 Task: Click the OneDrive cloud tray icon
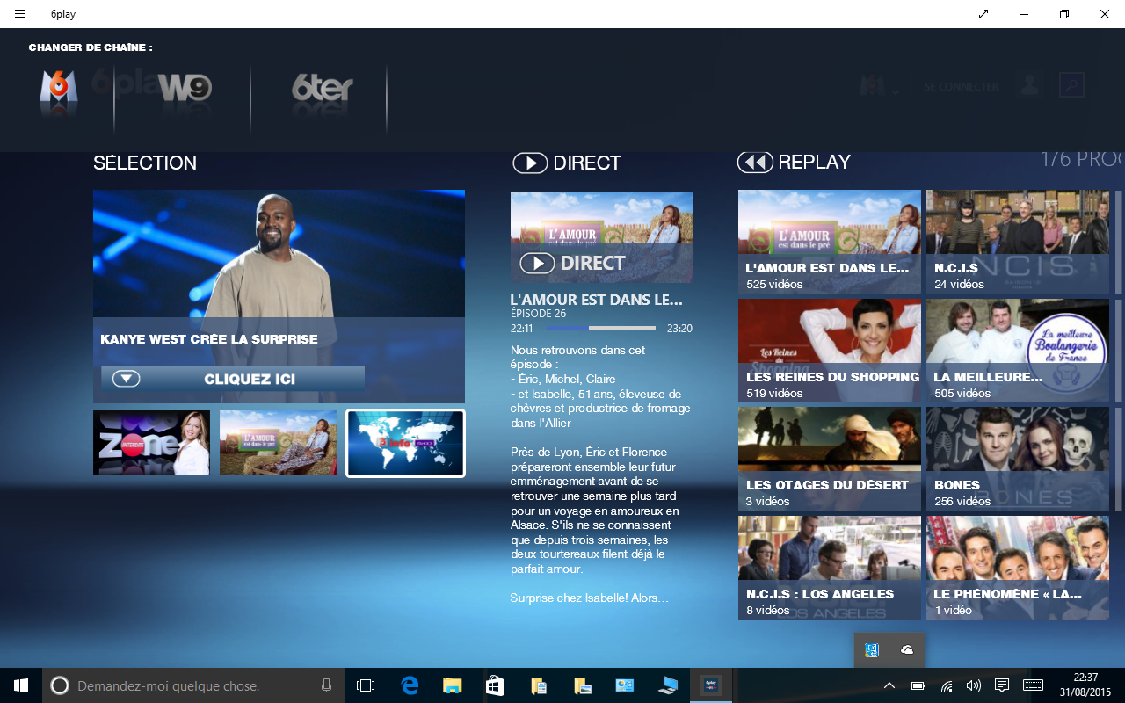(x=907, y=649)
